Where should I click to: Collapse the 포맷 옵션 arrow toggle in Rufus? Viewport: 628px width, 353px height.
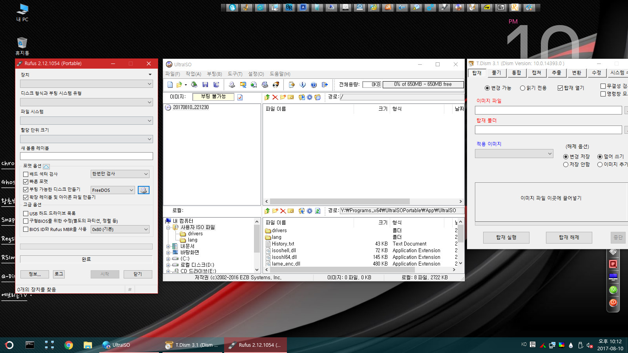click(x=46, y=167)
